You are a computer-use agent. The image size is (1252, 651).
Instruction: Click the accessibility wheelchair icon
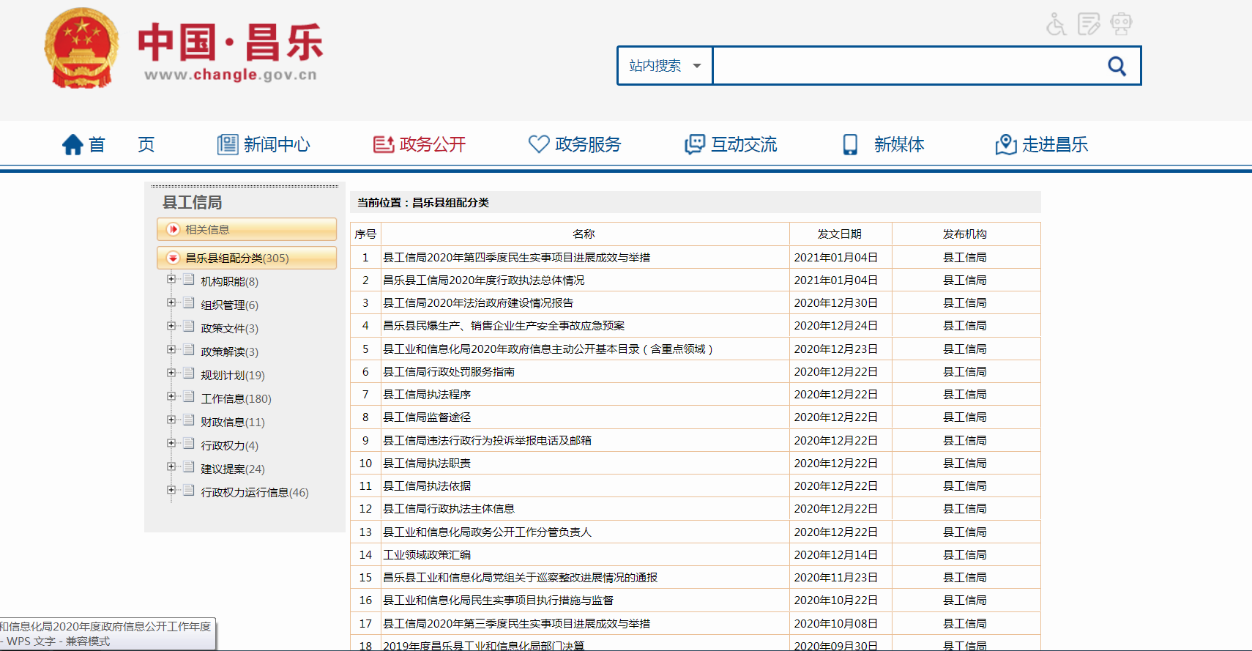click(x=1056, y=24)
